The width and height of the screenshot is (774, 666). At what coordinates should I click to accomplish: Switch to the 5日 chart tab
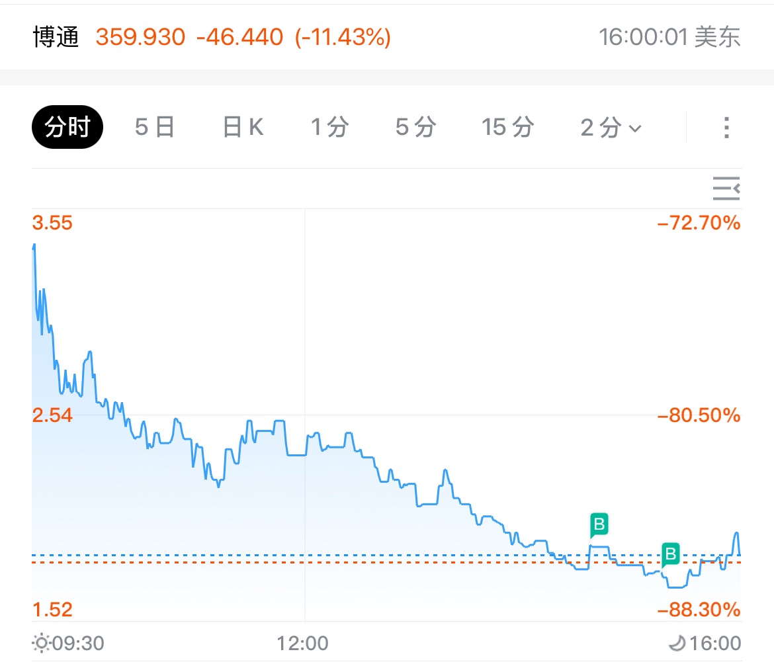pos(154,127)
